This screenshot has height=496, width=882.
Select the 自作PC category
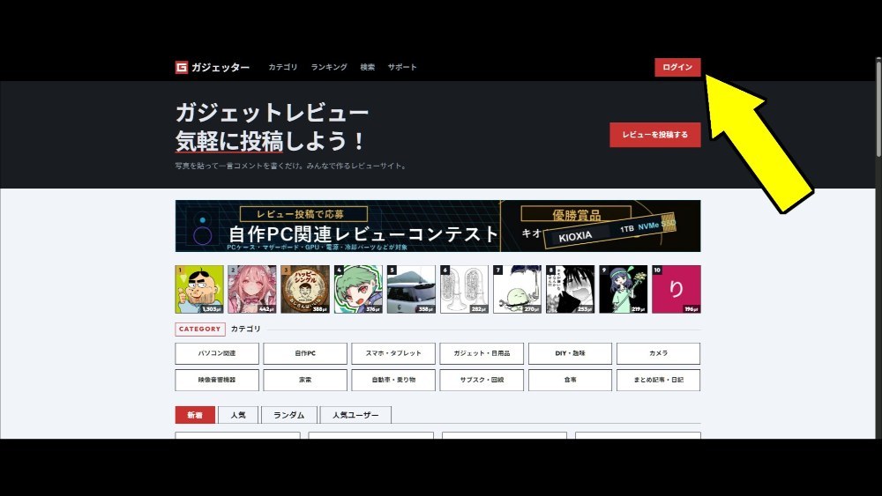pyautogui.click(x=305, y=353)
